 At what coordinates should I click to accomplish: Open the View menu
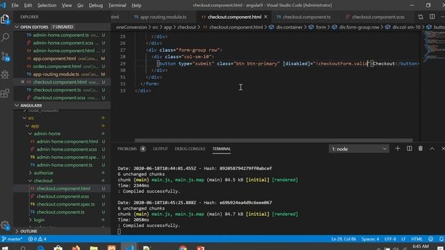[x=67, y=6]
